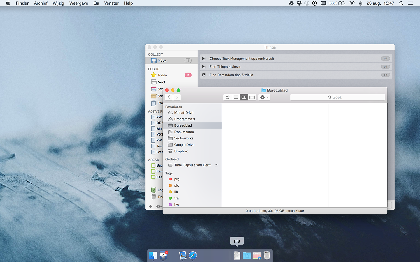Open Vectorworks folder in sidebar
The height and width of the screenshot is (262, 420).
(192, 138)
